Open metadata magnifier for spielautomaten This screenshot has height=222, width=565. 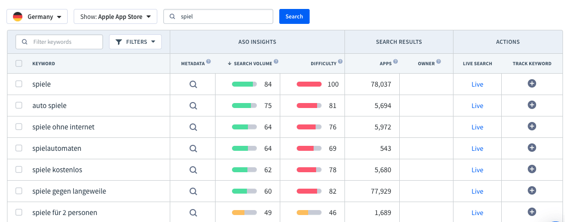pos(193,148)
